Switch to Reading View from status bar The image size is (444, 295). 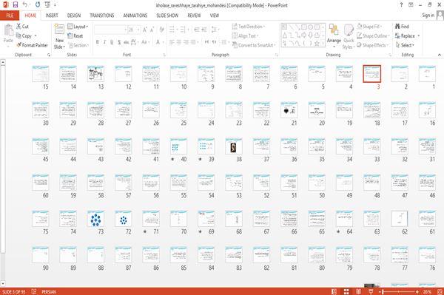[x=358, y=291]
